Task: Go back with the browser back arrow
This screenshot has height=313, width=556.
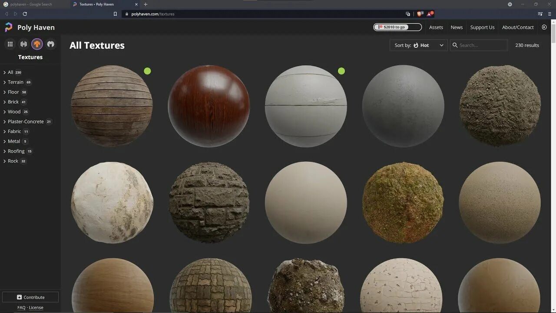Action: [x=6, y=14]
